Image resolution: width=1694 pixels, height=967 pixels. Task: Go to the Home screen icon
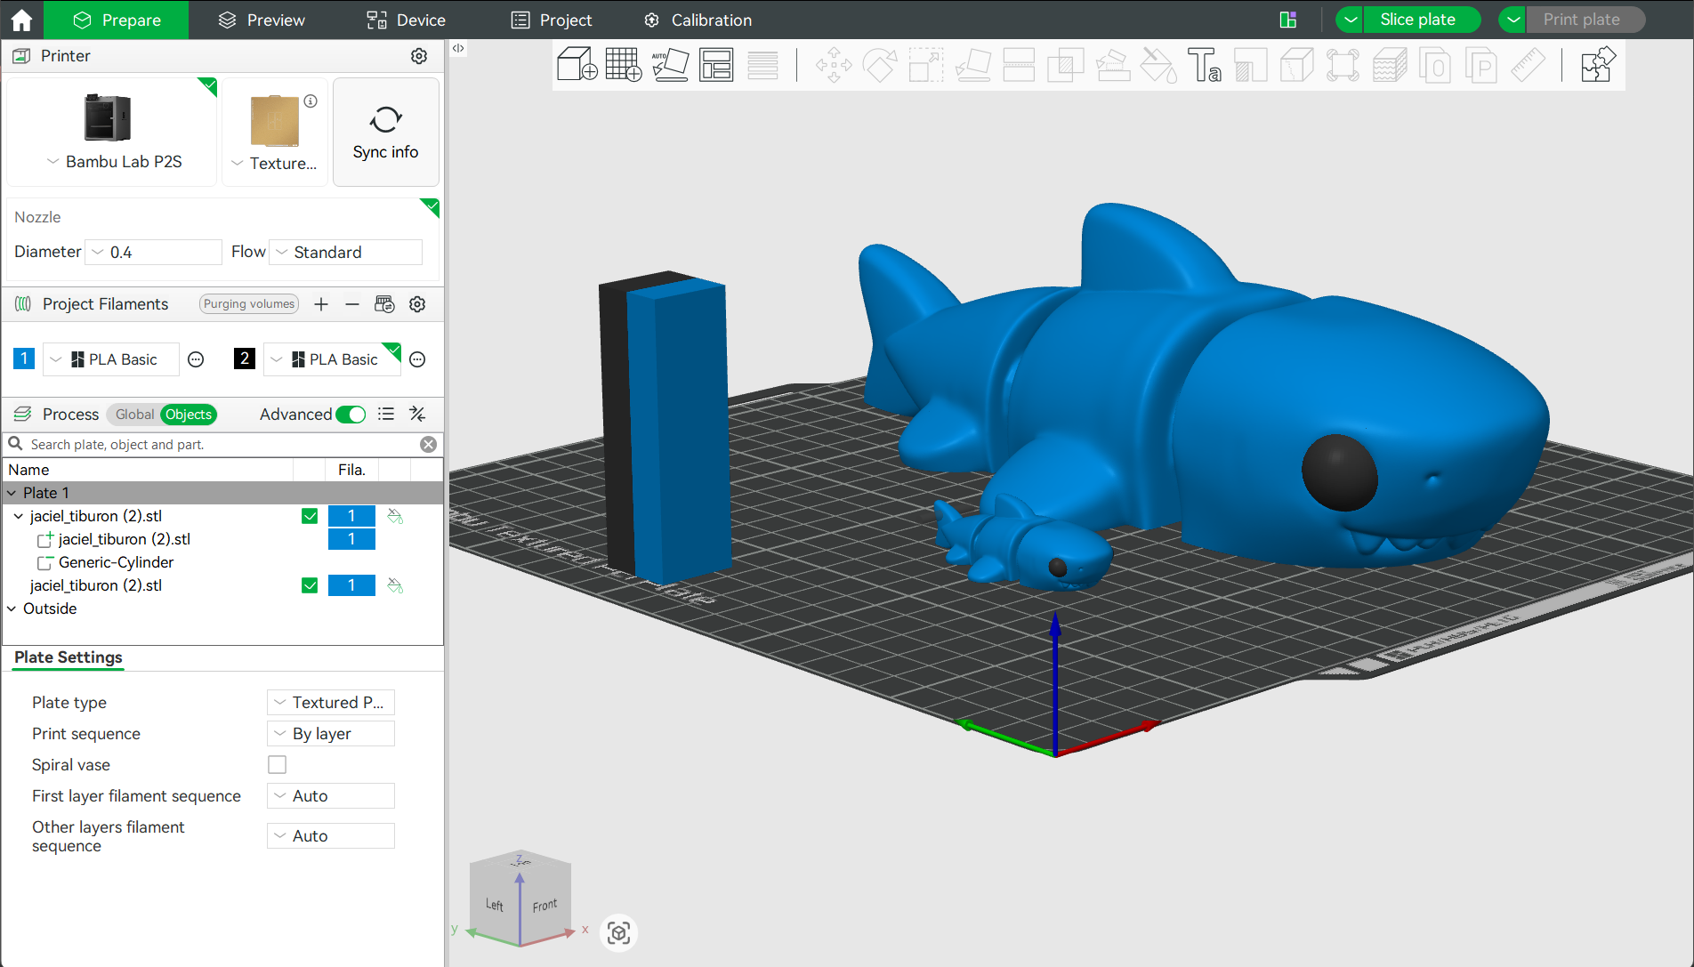[21, 20]
